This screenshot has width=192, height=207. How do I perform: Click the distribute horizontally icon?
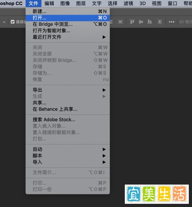(x=160, y=22)
